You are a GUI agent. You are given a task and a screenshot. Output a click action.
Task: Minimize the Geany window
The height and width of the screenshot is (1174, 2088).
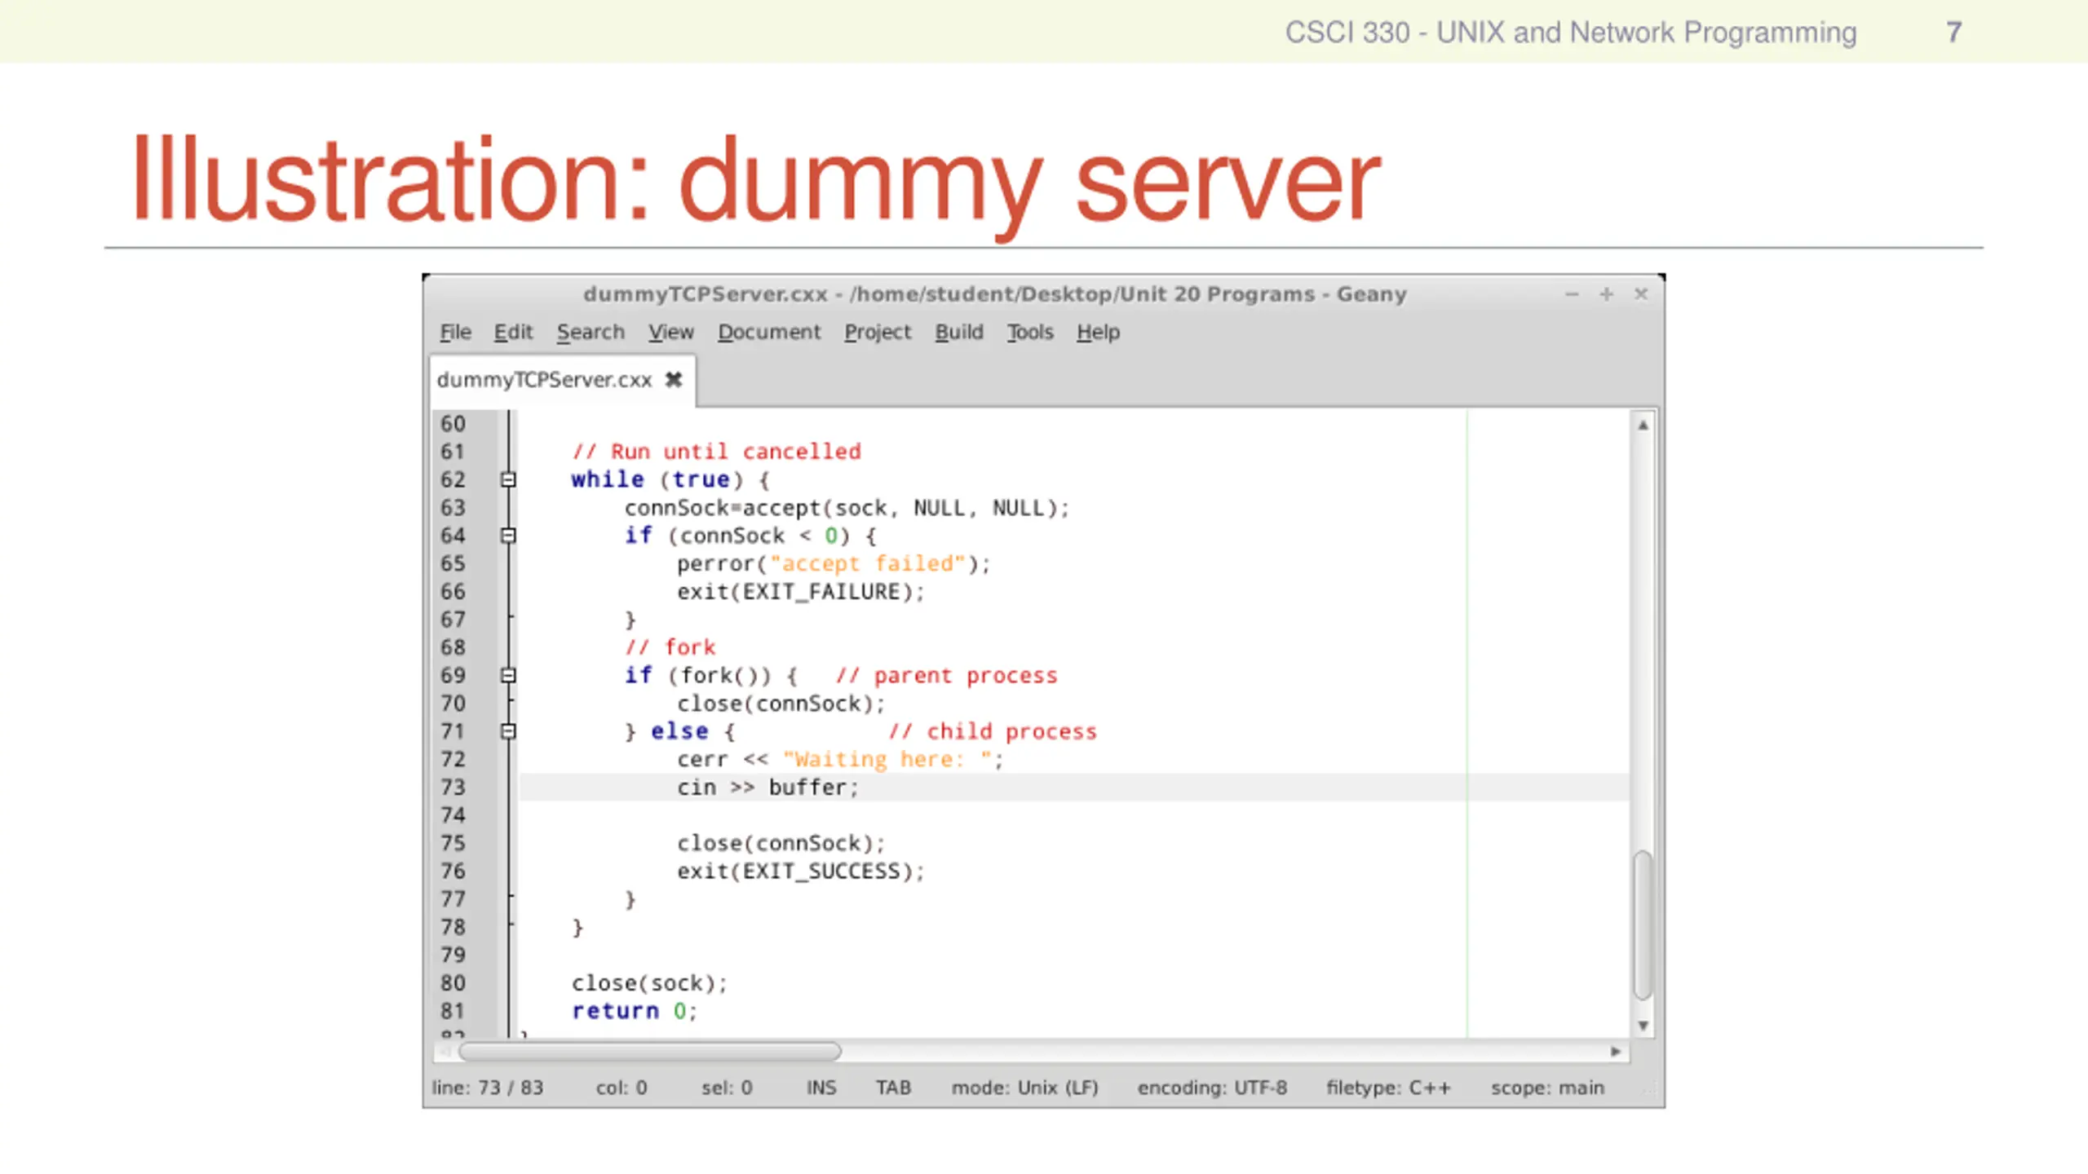coord(1572,294)
